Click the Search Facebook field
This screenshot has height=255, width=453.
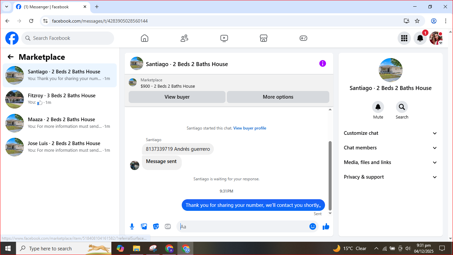pyautogui.click(x=68, y=38)
